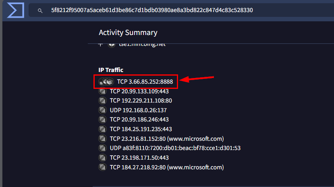Expand the tse1.mm.bing.net entry
Viewport: 334px width, 187px height.
(101, 44)
